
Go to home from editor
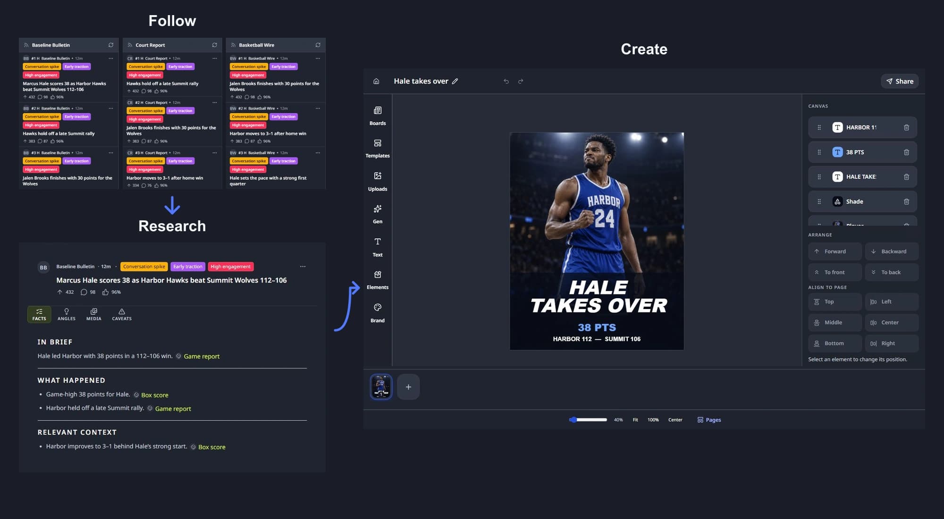pyautogui.click(x=376, y=81)
